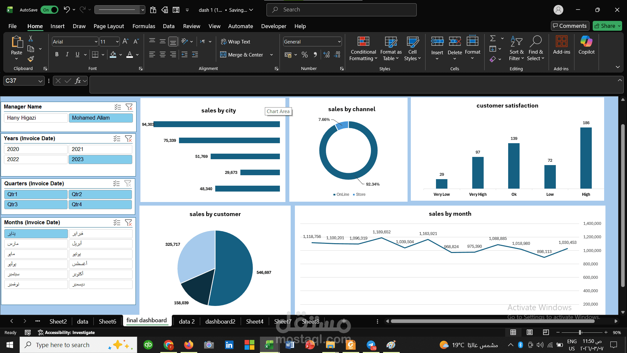This screenshot has height=353, width=627.
Task: Open Find & Select menu
Action: [x=536, y=48]
